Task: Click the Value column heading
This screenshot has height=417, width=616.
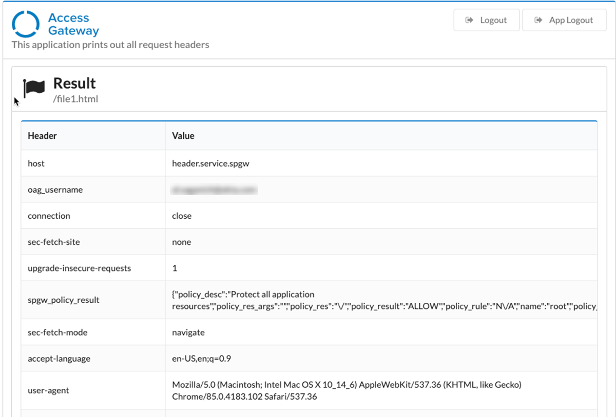Action: point(183,136)
